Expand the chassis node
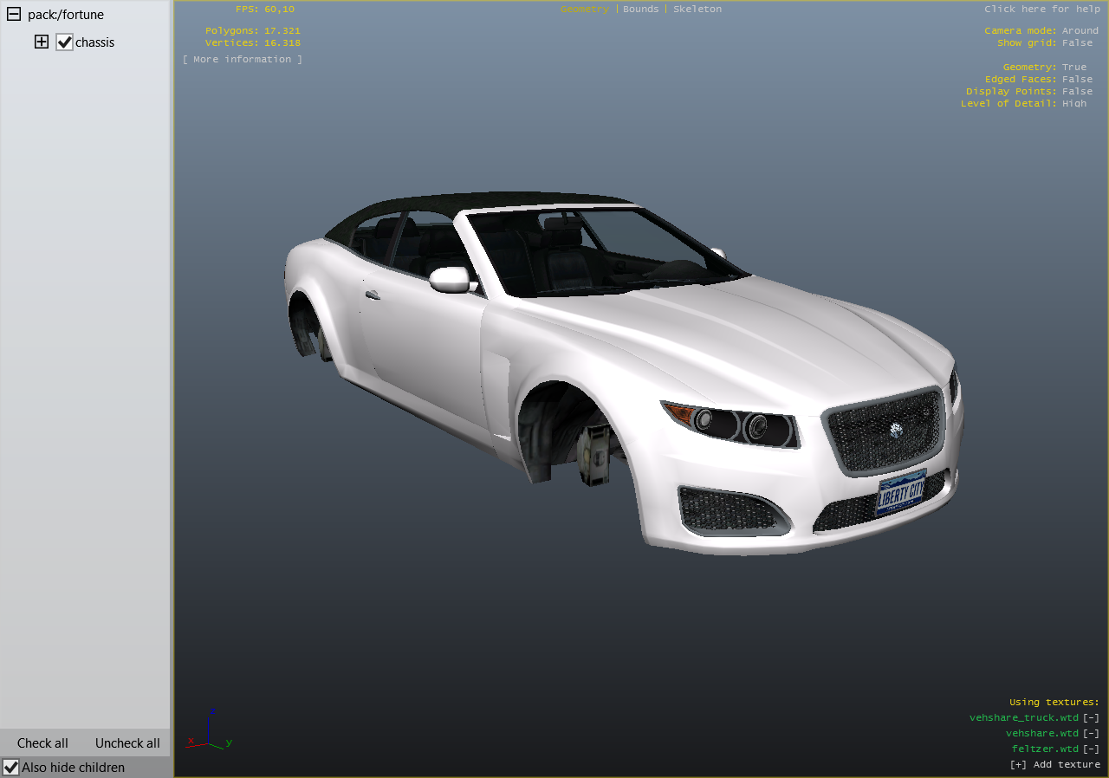Screen dimensions: 1109x778 pos(42,42)
